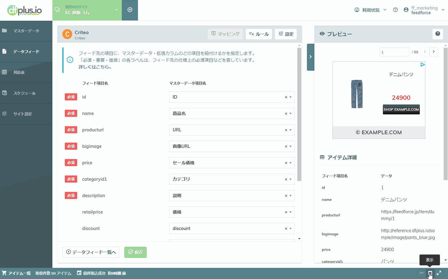Click the shopping cart item list icon

pyautogui.click(x=4, y=273)
